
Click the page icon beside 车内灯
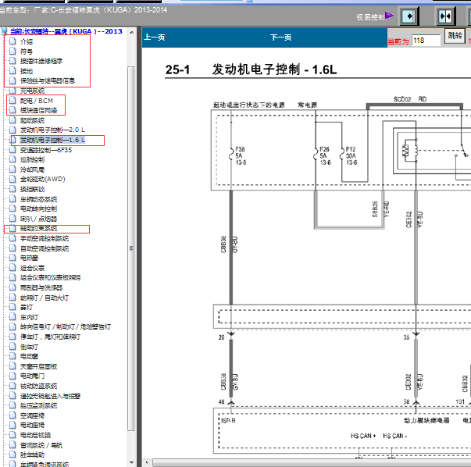pos(12,316)
